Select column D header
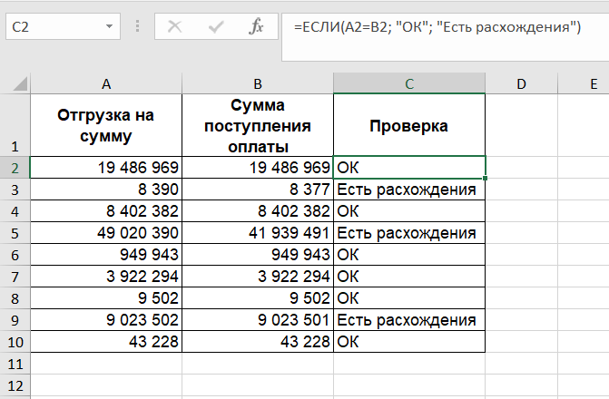The image size is (609, 399). (x=521, y=83)
